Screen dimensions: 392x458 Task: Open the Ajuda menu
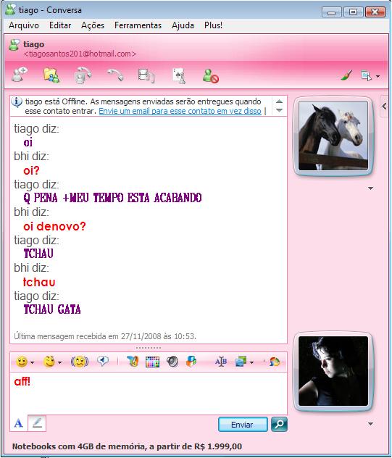click(x=183, y=25)
